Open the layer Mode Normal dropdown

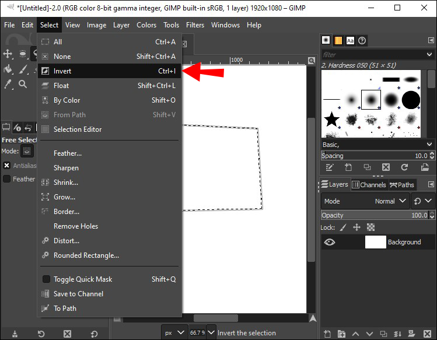(365, 201)
